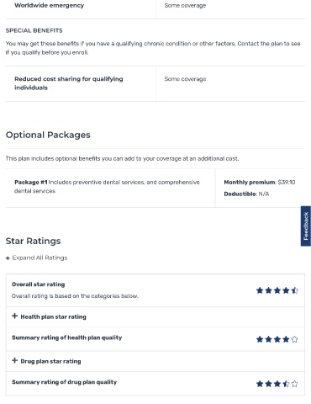311x404 pixels.
Task: Click the empty fifth star of health plan quality
Action: 294,339
